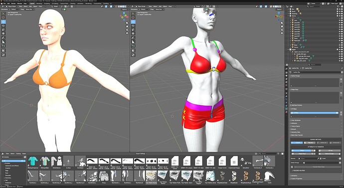
Task: Open the Material properties tab icon
Action: click(x=287, y=112)
